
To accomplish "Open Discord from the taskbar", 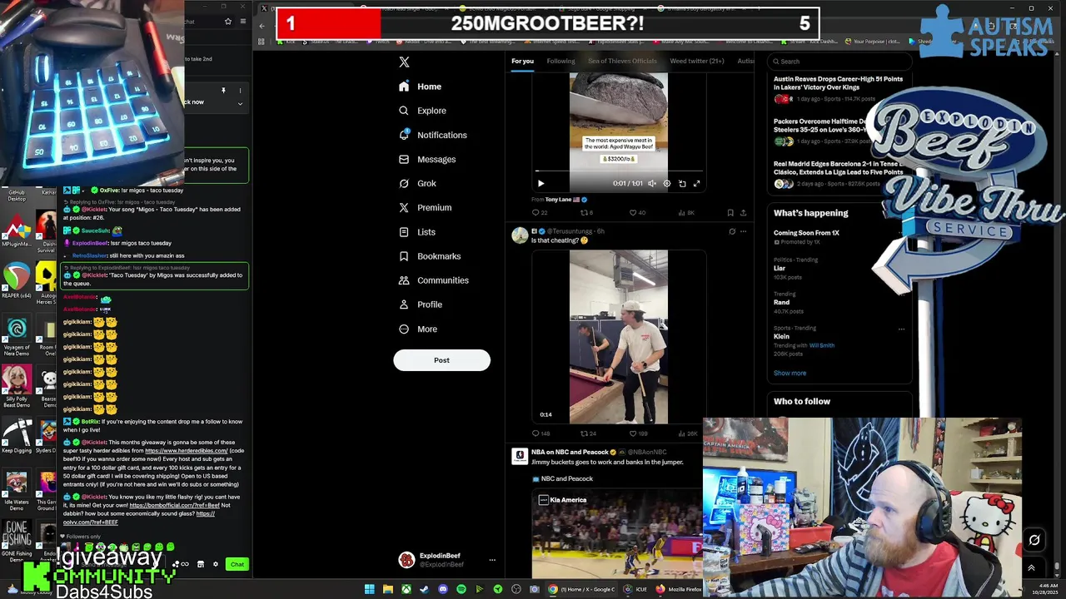I will point(443,589).
